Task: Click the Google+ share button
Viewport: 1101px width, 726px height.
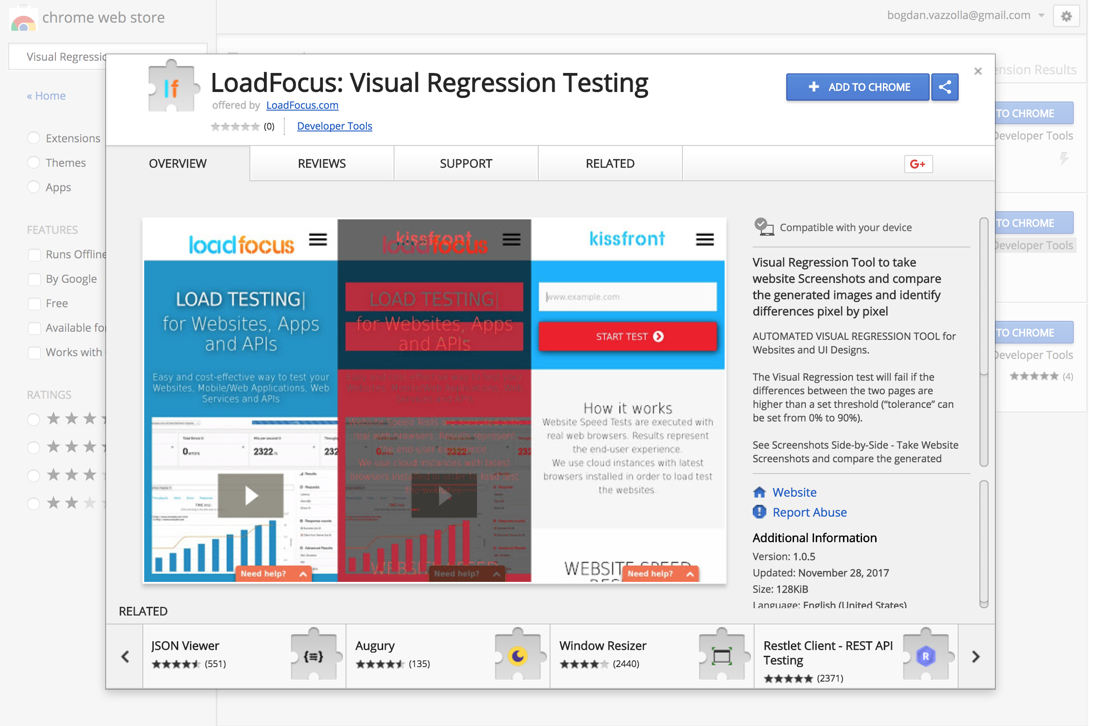Action: 918,164
